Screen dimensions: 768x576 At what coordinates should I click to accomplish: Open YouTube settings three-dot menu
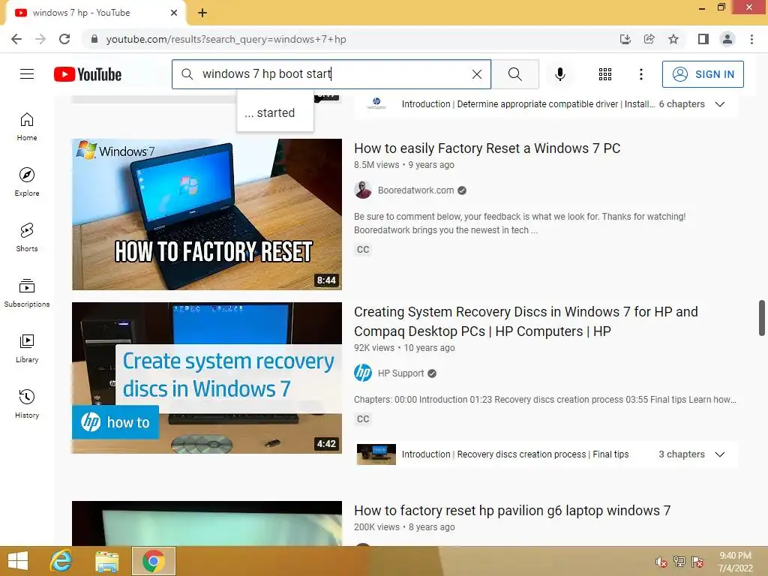(640, 74)
